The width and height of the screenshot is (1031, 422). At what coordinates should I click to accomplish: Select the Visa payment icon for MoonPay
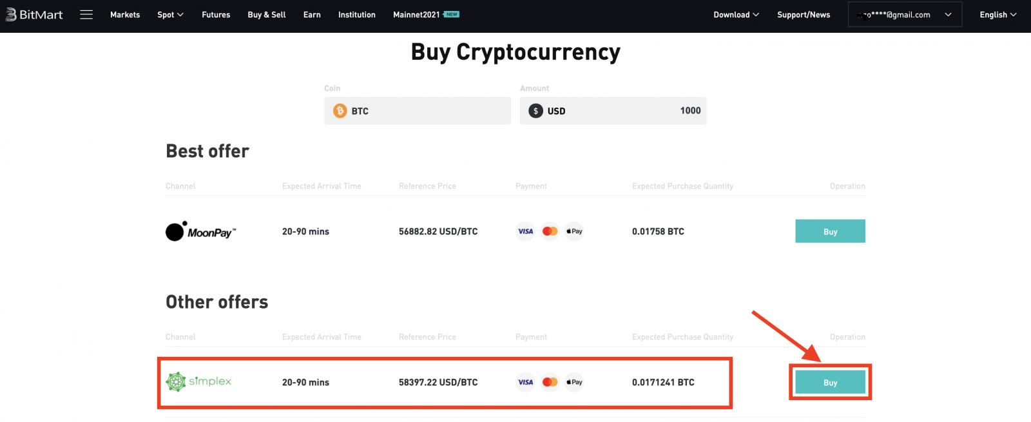pyautogui.click(x=525, y=231)
